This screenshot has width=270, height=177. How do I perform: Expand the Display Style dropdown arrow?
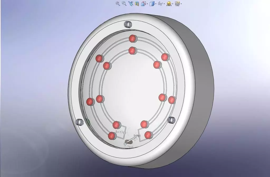click(156, 4)
